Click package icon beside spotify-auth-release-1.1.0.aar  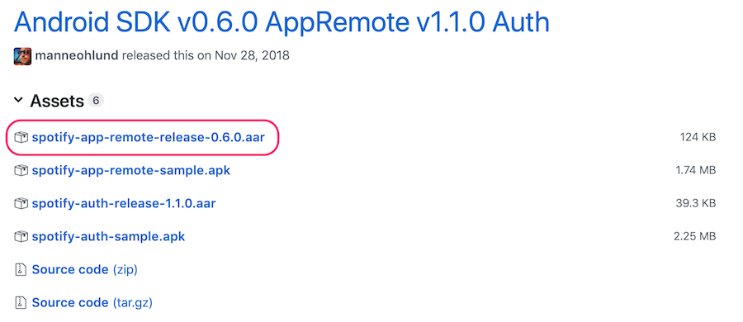click(21, 203)
